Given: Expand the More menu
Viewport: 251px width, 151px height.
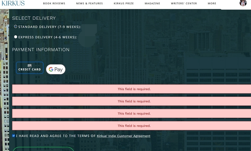Looking at the screenshot, I should [212, 4].
